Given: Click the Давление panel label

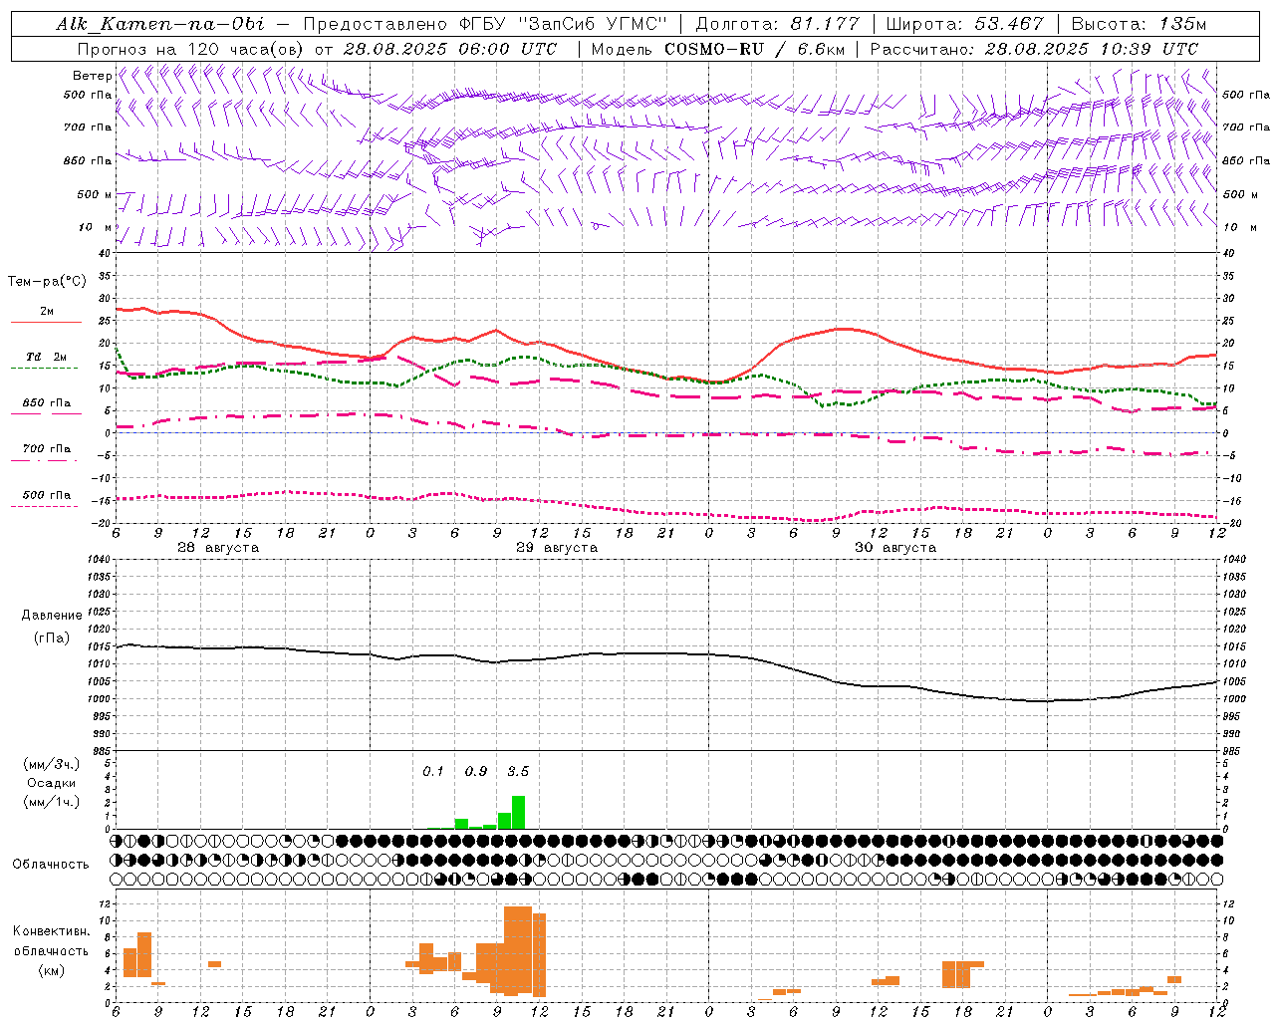Looking at the screenshot, I should (x=52, y=616).
